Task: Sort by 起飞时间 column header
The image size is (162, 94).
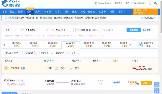Action: coord(49,61)
